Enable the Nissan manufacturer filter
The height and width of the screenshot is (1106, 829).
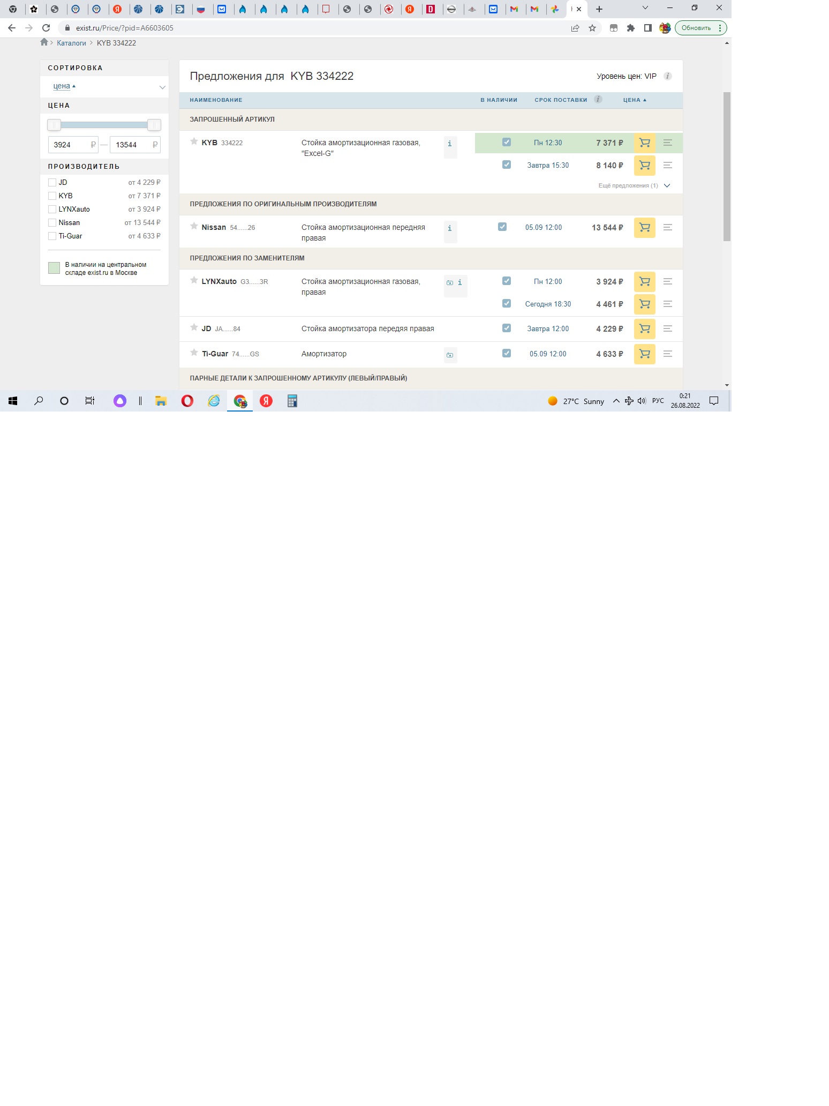point(52,222)
